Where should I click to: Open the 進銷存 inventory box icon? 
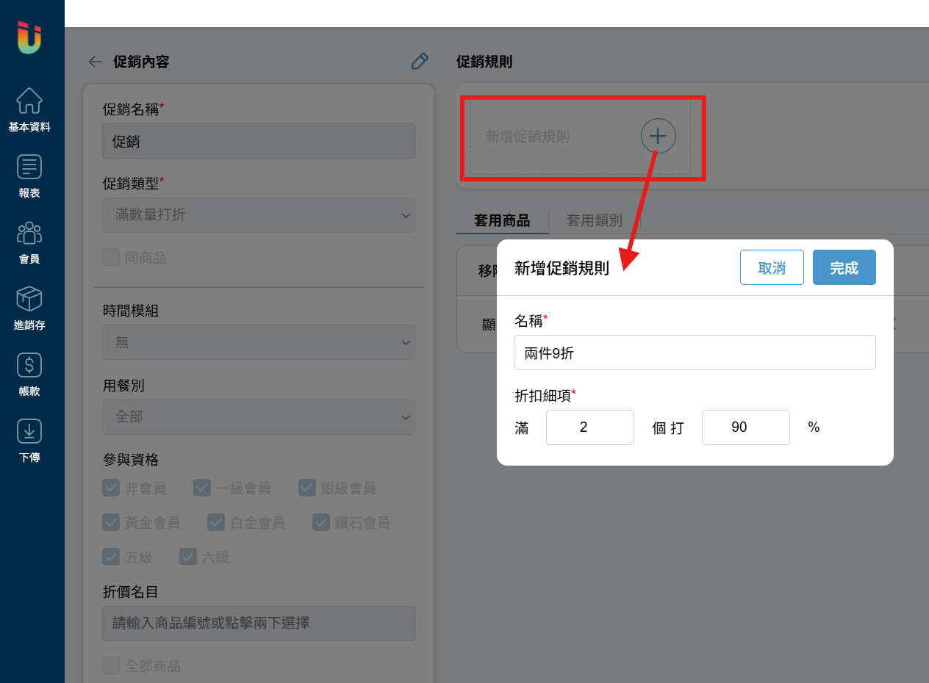coord(29,299)
